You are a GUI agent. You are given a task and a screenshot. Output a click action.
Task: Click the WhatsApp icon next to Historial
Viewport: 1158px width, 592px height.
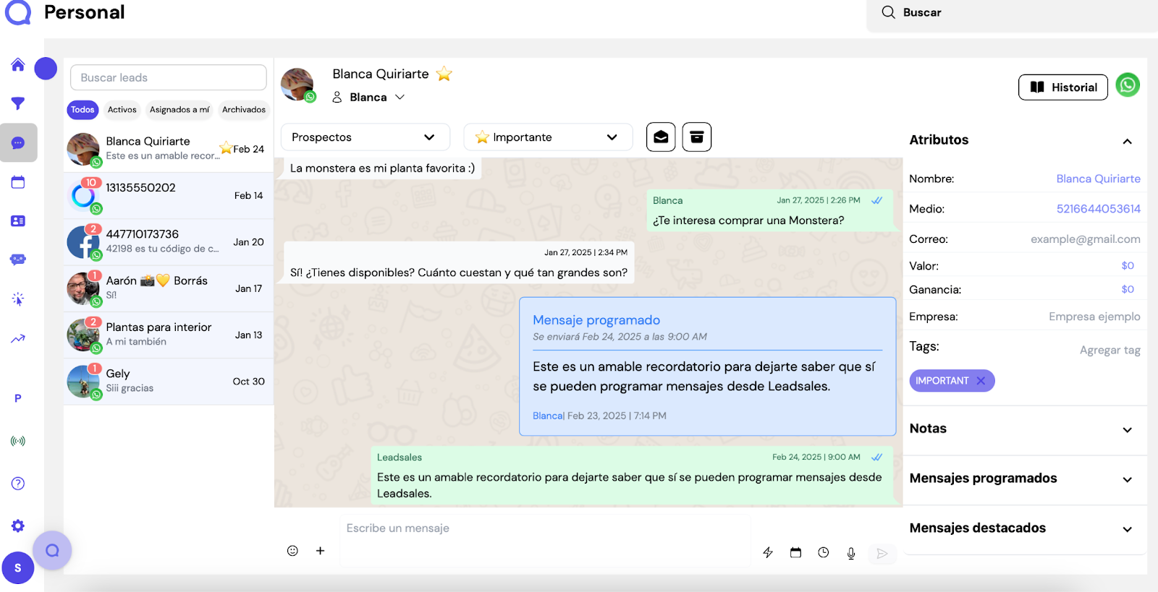(1128, 85)
